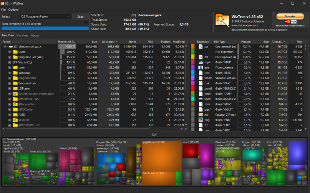Click the $Extend gear folder icon
Image resolution: width=310 pixels, height=193 pixels.
(x=15, y=120)
